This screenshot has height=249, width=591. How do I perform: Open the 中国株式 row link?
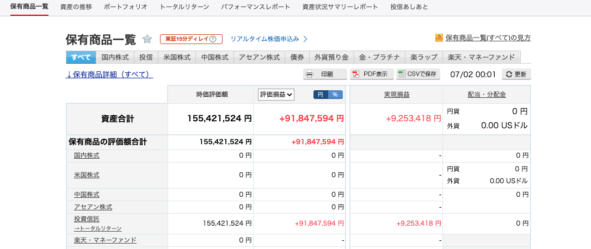87,195
